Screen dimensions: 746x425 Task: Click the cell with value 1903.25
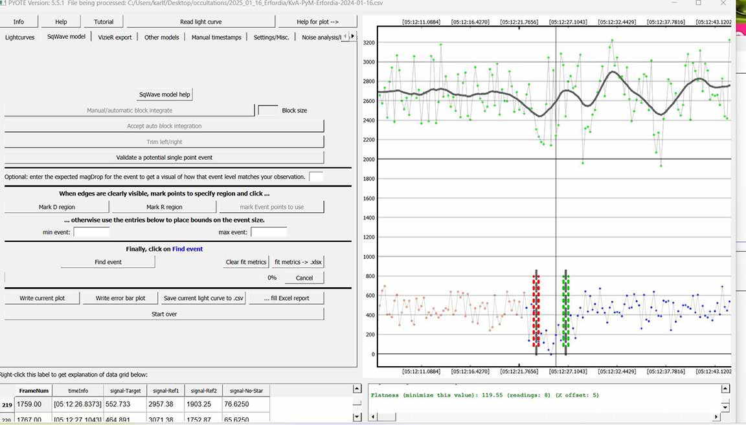203,404
